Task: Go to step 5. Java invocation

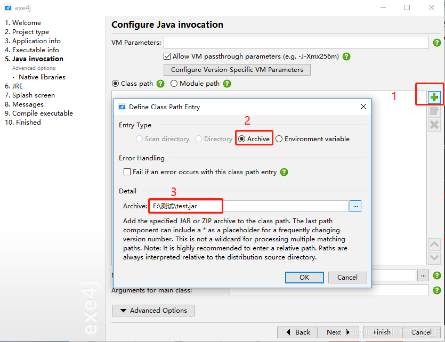Action: pos(34,59)
